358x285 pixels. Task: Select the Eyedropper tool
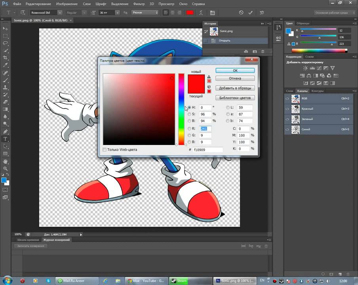[5, 65]
